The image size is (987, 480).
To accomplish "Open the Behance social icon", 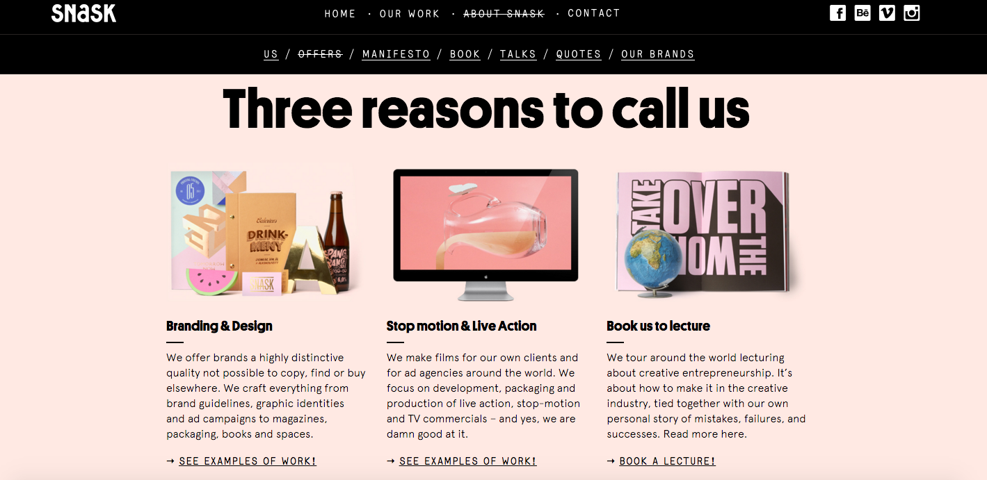I will pos(862,13).
